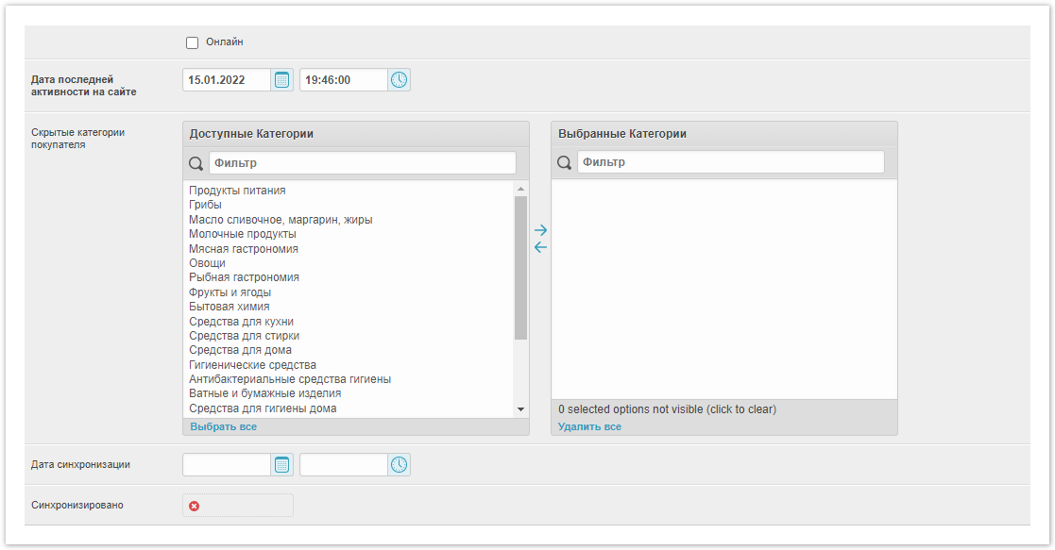Click search icon in Доступные Категории filter
This screenshot has width=1055, height=550.
point(196,163)
